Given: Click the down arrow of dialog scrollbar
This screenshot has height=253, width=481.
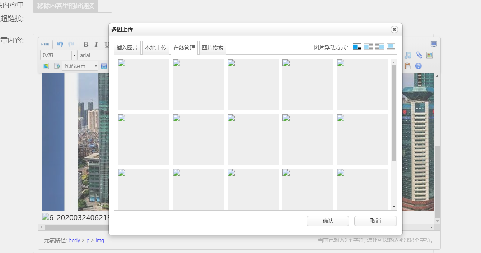Looking at the screenshot, I should coord(394,207).
